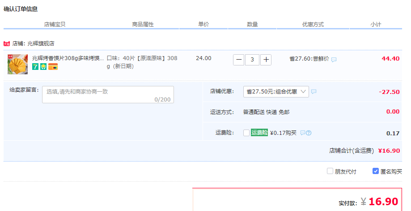
Task: Click the 确认订单信息 heading
Action: point(21,9)
